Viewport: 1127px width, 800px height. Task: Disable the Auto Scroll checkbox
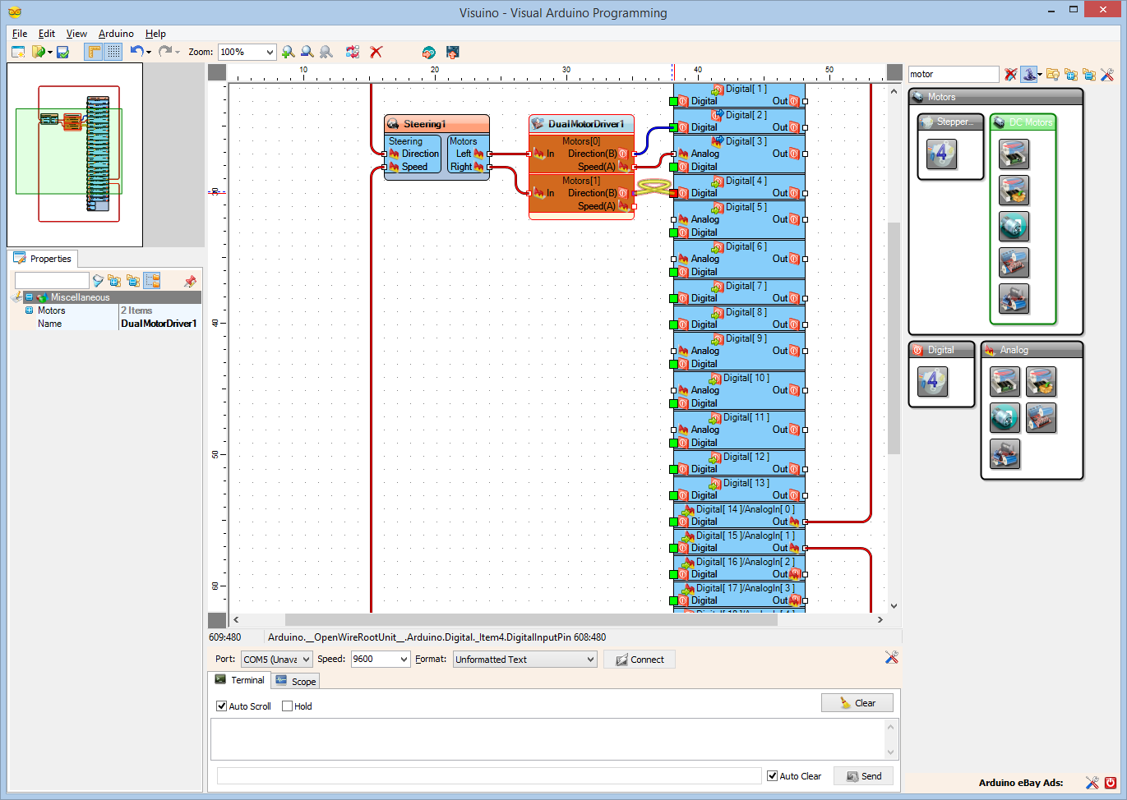point(221,706)
